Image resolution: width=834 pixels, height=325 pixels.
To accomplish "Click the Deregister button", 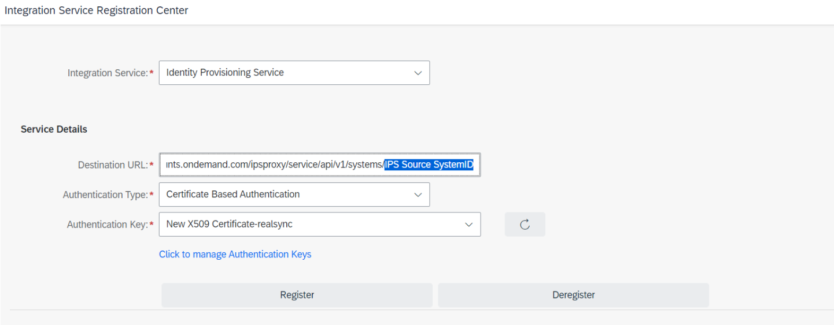I will pyautogui.click(x=573, y=295).
